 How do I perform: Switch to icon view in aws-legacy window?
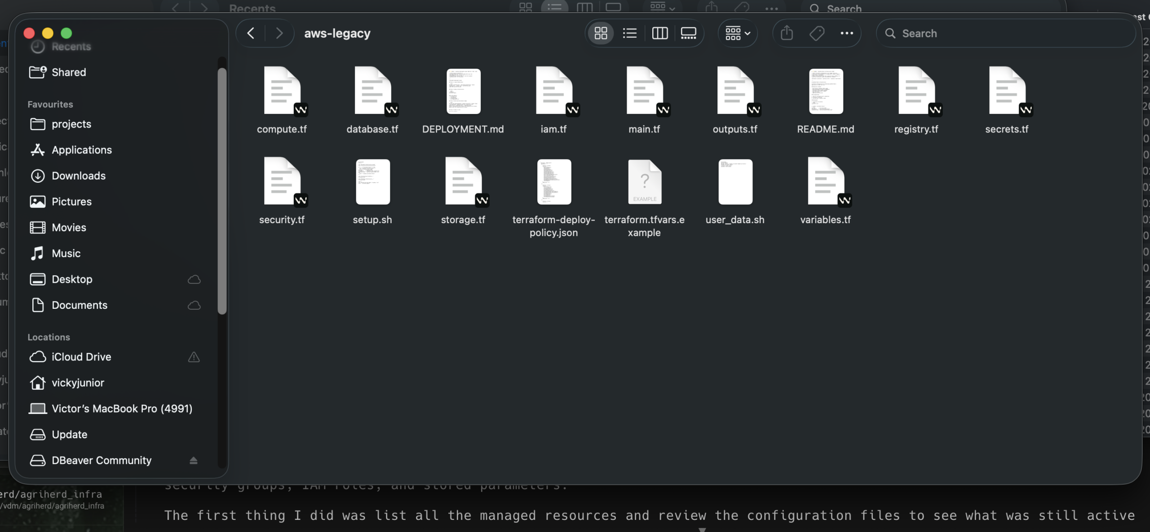pyautogui.click(x=601, y=33)
